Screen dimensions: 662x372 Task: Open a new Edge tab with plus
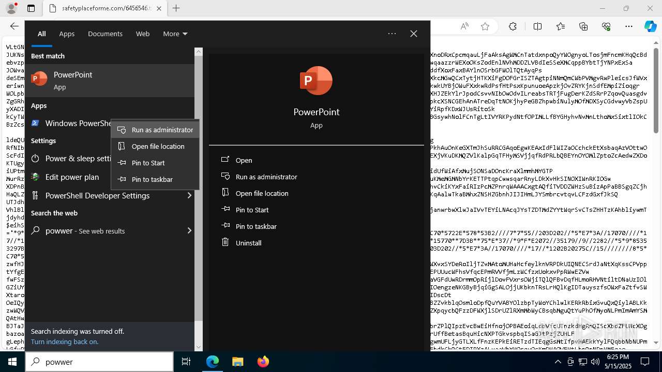pyautogui.click(x=176, y=8)
